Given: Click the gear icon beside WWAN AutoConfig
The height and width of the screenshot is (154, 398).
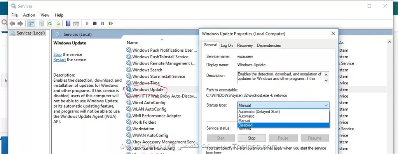Looking at the screenshot, I should (129, 135).
